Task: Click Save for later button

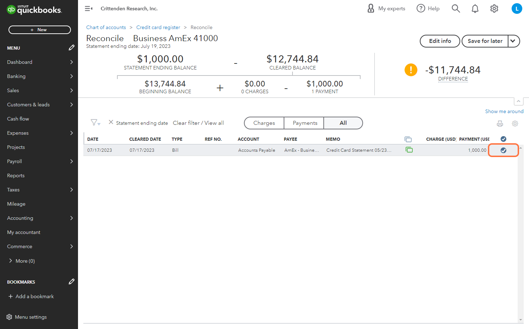Action: 485,41
